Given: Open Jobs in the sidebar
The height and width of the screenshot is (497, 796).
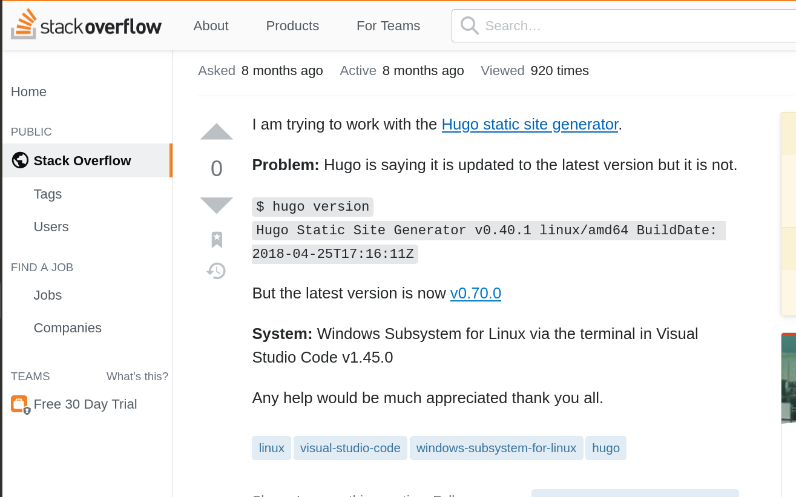Looking at the screenshot, I should coord(48,295).
